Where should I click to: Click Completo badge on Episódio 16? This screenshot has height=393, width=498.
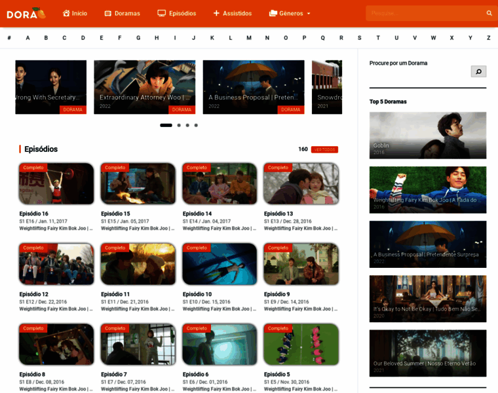coord(33,167)
